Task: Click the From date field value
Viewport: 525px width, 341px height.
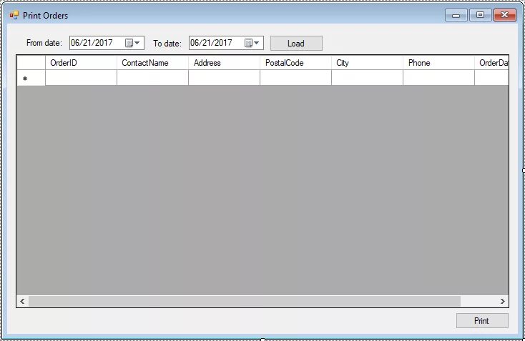Action: tap(92, 43)
